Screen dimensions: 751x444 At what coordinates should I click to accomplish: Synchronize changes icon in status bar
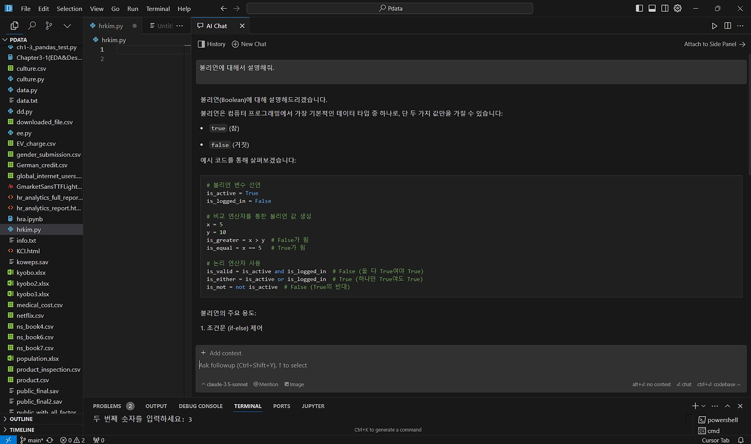point(50,440)
